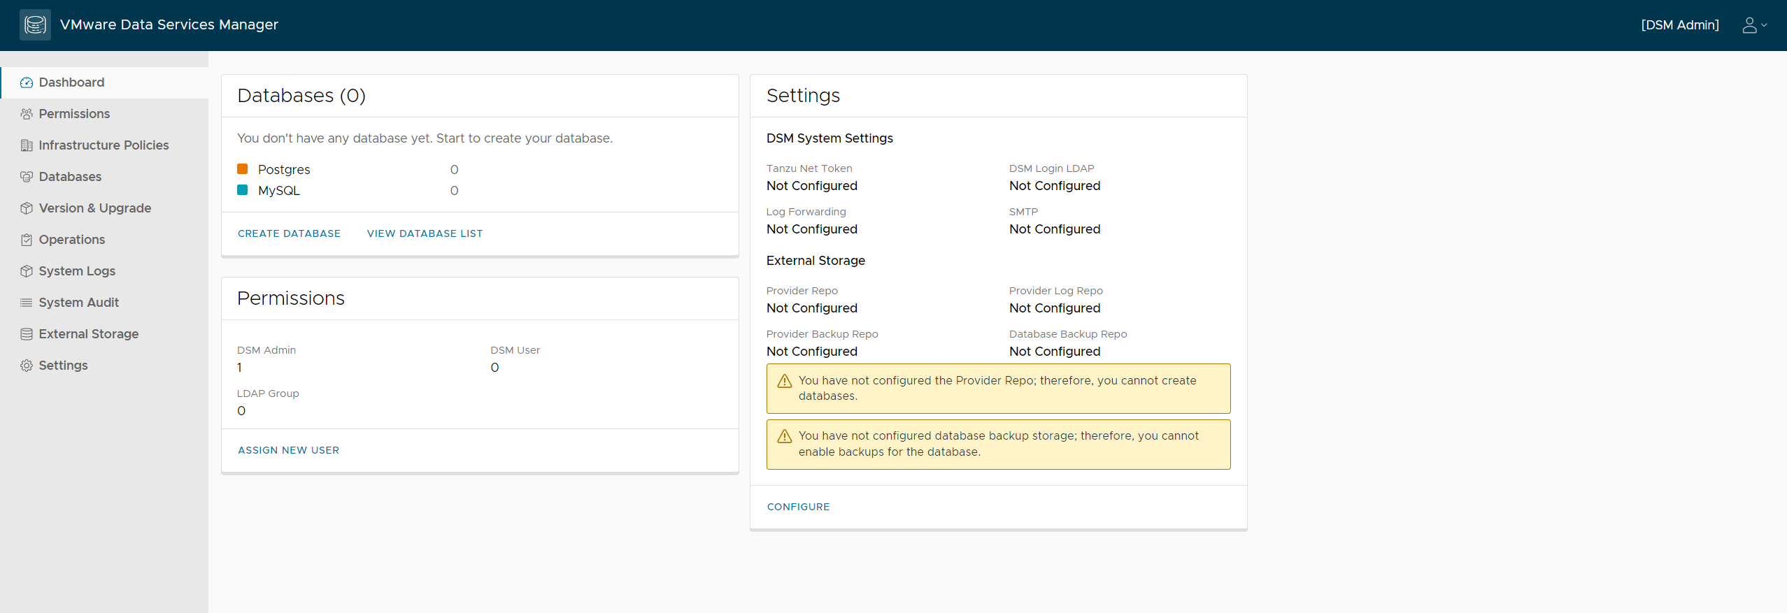Go to System Audit page
The width and height of the screenshot is (1787, 613).
78,303
